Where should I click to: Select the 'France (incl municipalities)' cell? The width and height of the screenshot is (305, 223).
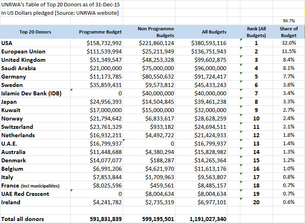coord(35,186)
